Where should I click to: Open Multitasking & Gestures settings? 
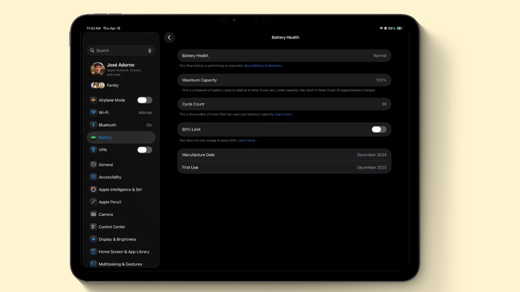[121, 264]
